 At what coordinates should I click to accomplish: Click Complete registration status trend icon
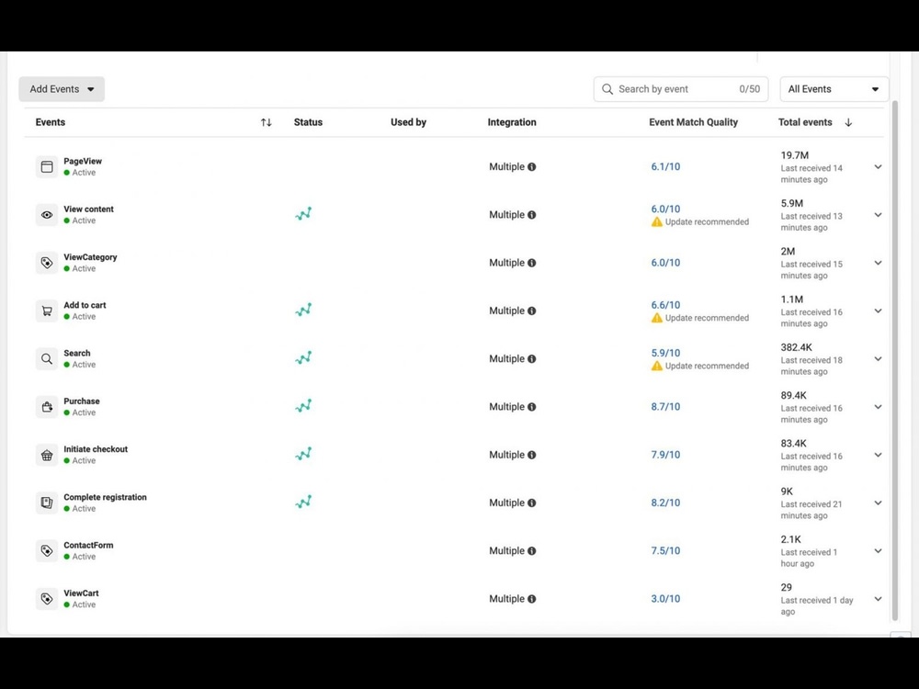303,503
